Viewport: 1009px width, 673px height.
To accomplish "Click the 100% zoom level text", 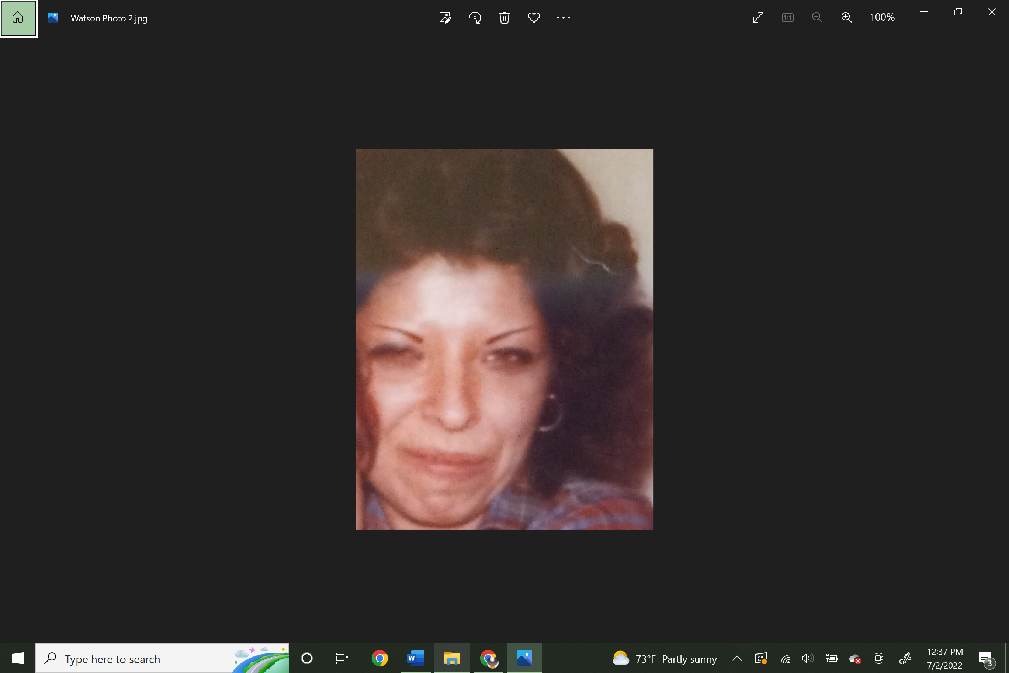I will tap(882, 18).
